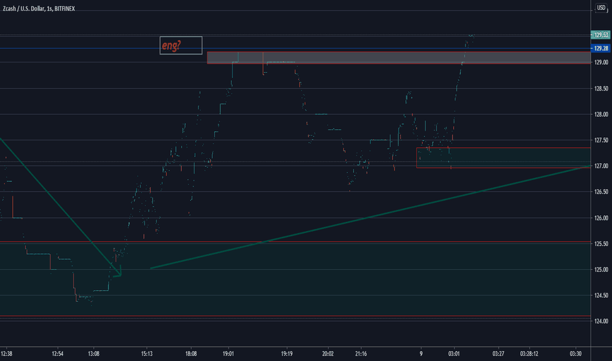Click the 124.50 price axis label
This screenshot has height=361, width=612.
(601, 295)
